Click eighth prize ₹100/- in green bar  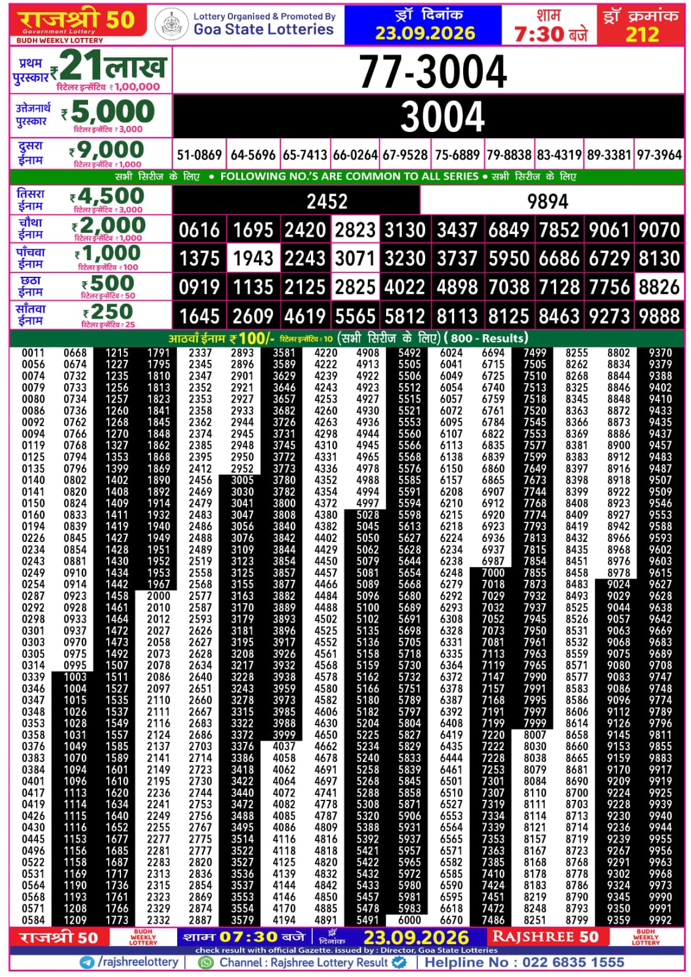252,338
